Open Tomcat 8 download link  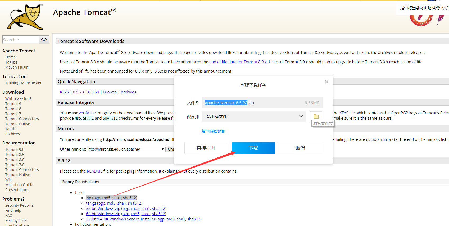[x=13, y=109]
